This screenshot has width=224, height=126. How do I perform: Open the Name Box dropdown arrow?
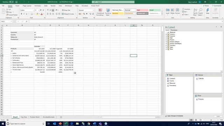[11, 21]
